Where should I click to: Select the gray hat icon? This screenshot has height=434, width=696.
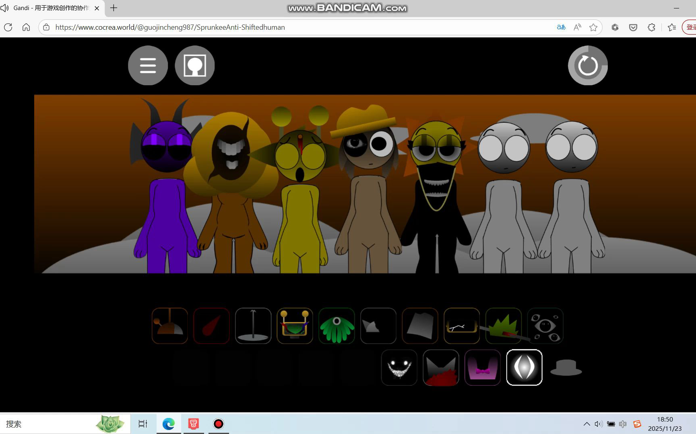coord(566,368)
